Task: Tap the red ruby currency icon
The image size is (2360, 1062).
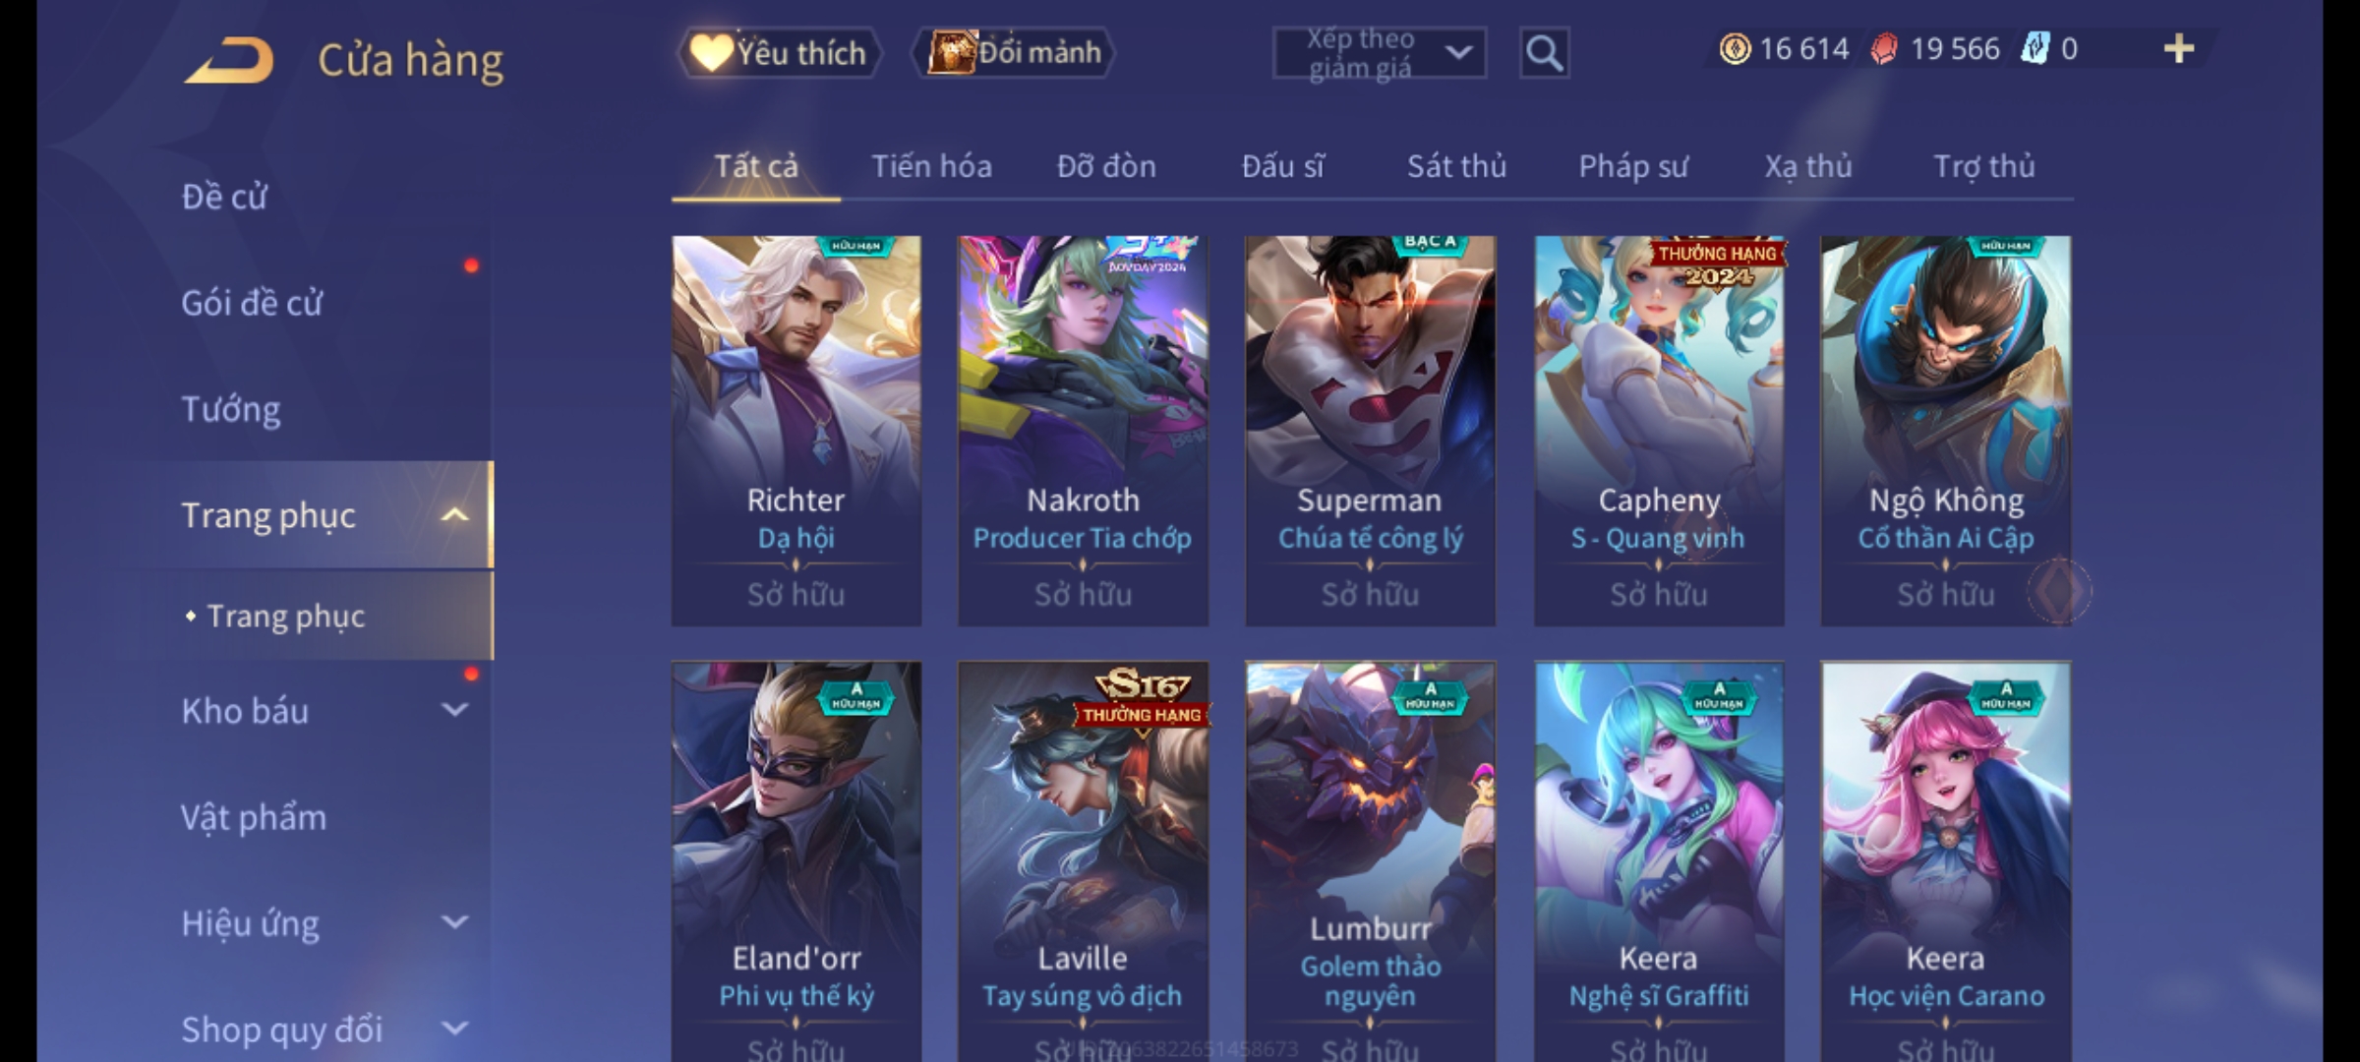Action: tap(1884, 49)
